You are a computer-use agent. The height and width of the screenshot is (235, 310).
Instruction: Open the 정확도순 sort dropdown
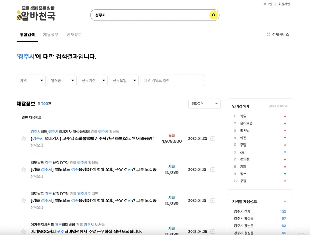pos(204,104)
